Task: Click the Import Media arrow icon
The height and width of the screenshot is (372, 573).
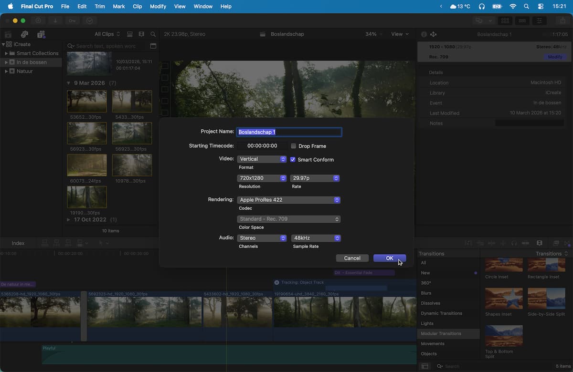Action: 55,21
